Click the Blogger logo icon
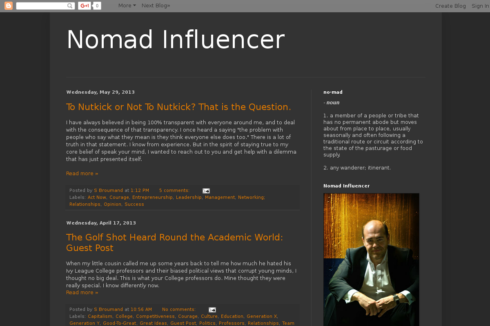The height and width of the screenshot is (326, 490). tap(9, 6)
